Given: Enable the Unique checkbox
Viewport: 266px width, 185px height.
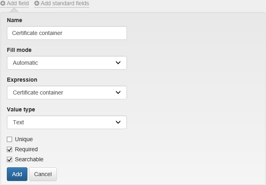Looking at the screenshot, I should 10,140.
